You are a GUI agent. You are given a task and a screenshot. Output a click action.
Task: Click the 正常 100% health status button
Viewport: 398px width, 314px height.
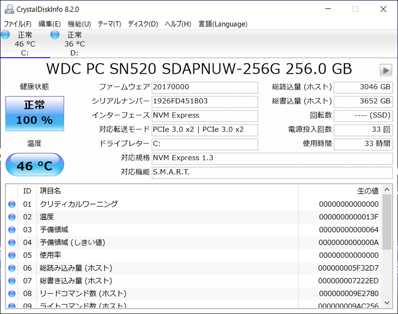coord(34,113)
